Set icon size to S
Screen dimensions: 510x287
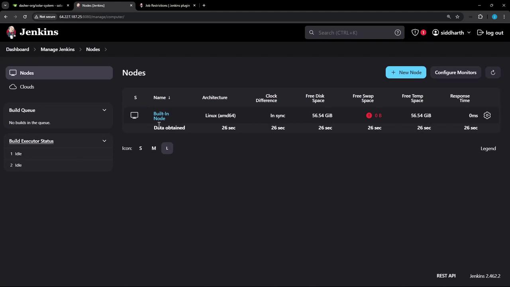(140, 148)
